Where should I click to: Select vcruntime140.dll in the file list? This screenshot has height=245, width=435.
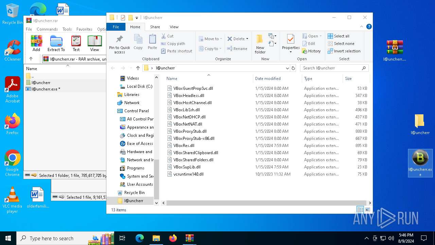click(x=188, y=174)
